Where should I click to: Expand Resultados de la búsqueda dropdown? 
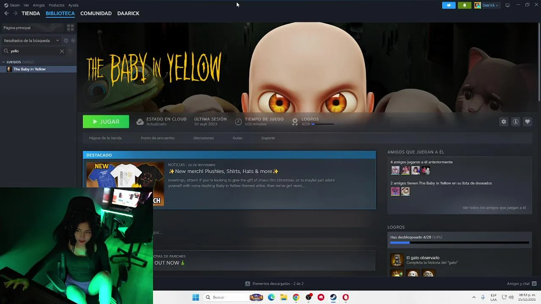pyautogui.click(x=31, y=41)
